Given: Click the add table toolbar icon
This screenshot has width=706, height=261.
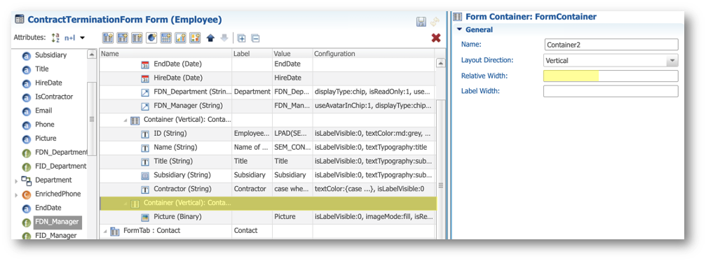Looking at the screenshot, I should (x=165, y=38).
